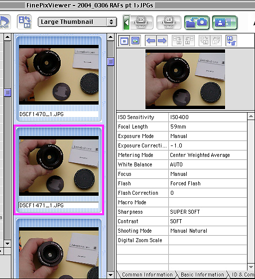Select the third lens photo thumbnail

point(59,253)
